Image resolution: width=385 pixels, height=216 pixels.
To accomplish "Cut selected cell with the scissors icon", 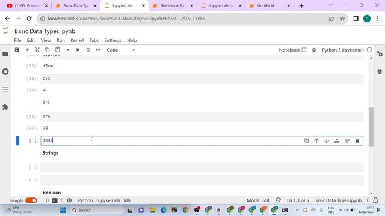I will pyautogui.click(x=37, y=50).
